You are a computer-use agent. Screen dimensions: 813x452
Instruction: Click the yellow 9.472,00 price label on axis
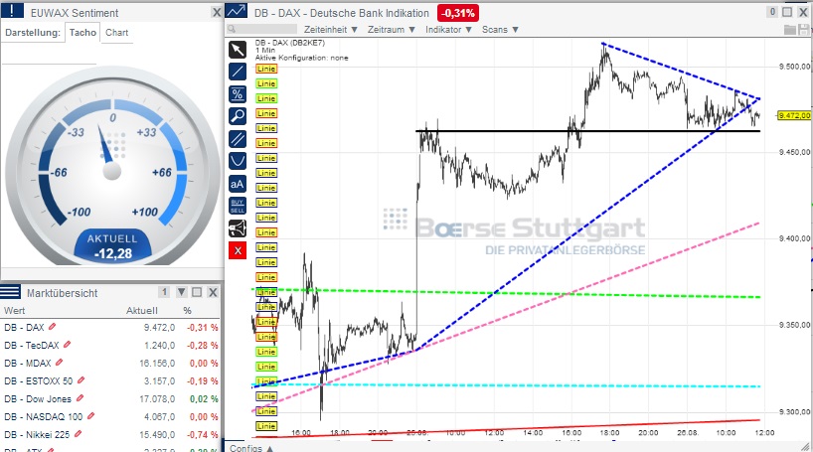794,115
